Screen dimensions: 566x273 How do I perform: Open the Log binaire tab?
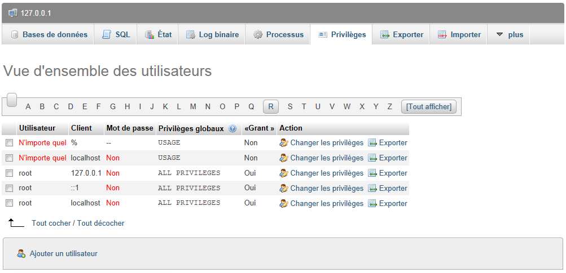(212, 35)
